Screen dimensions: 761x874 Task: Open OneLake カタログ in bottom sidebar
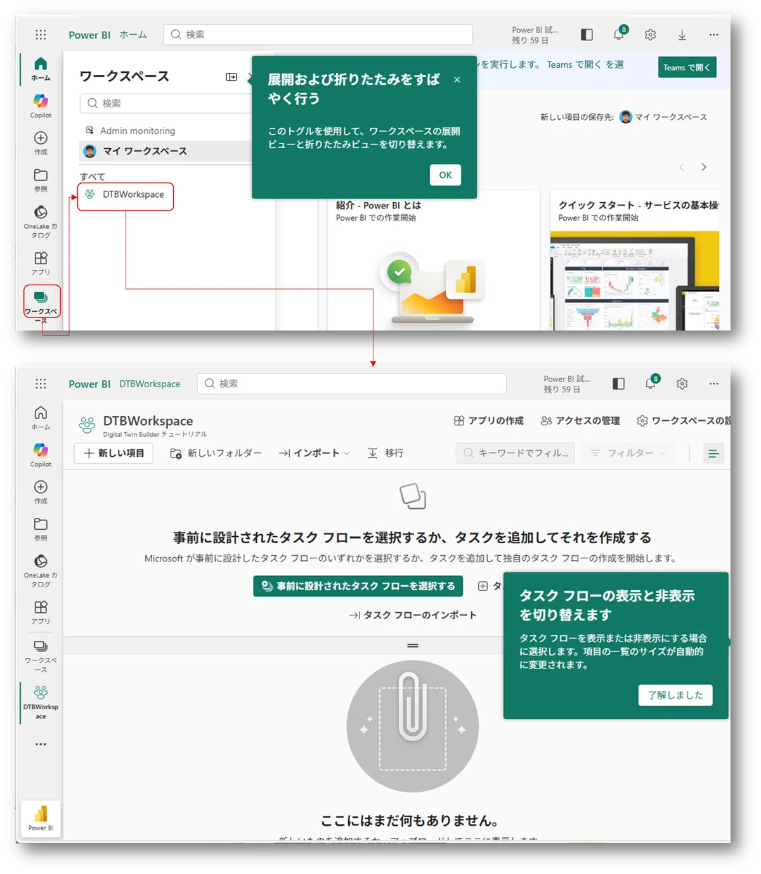click(41, 570)
